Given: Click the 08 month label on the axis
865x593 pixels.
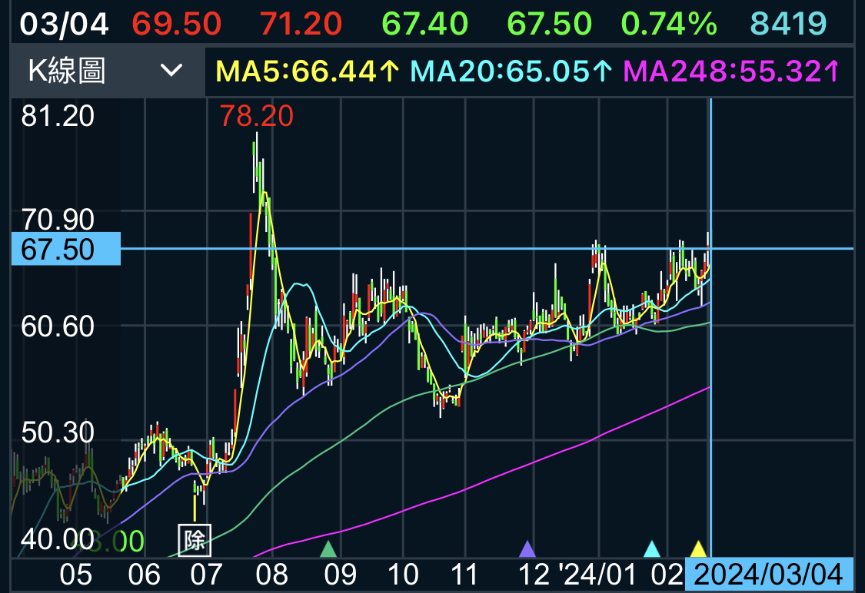Looking at the screenshot, I should point(271,575).
